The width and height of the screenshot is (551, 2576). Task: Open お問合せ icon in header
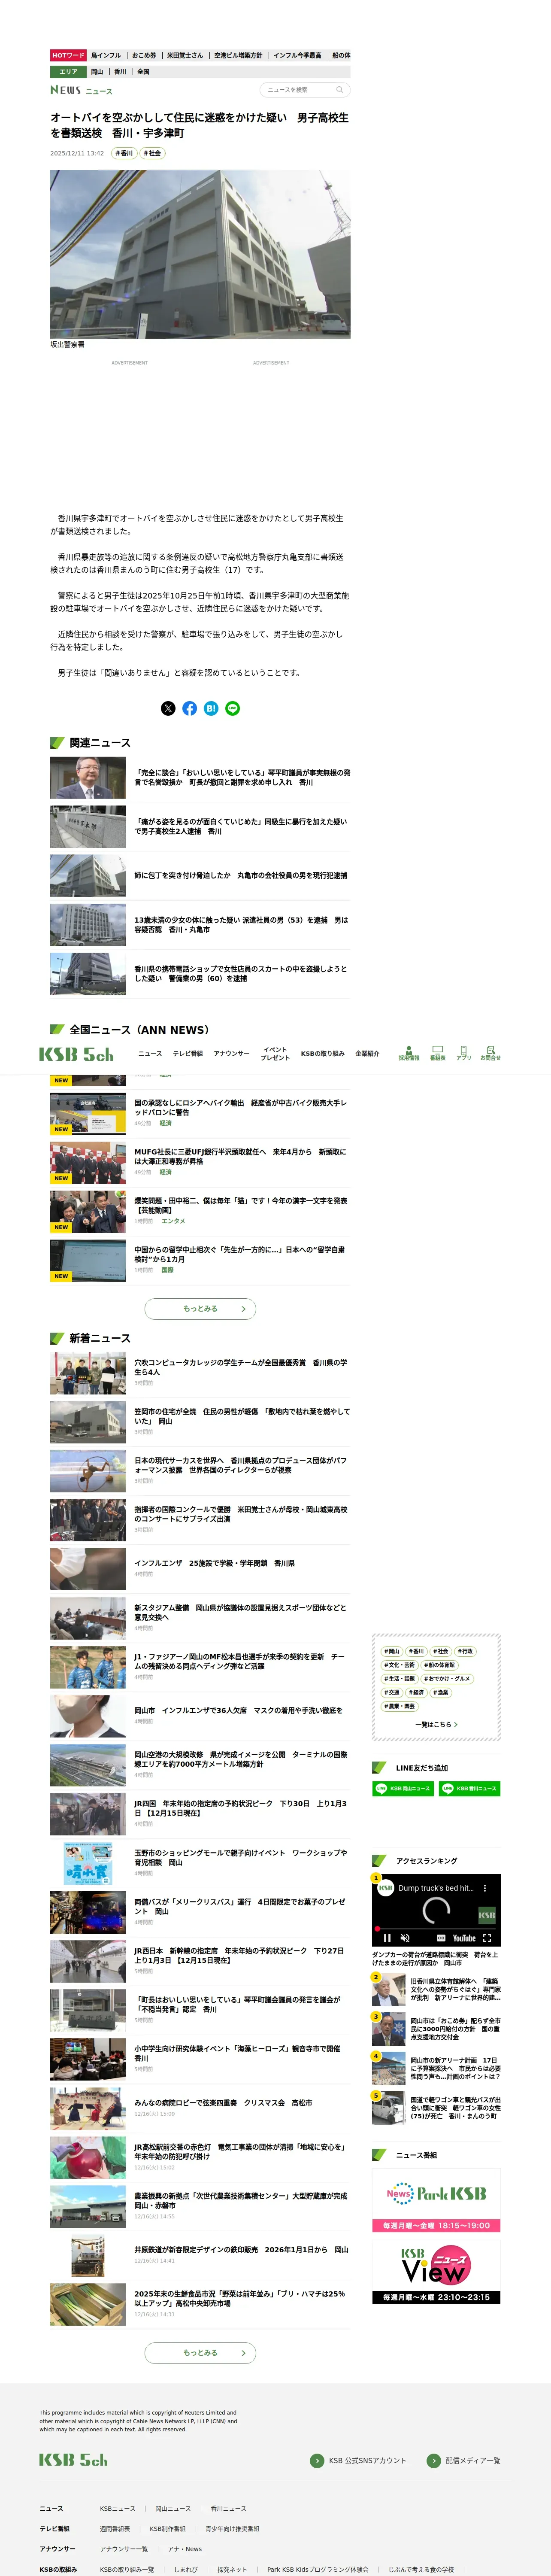[490, 1053]
